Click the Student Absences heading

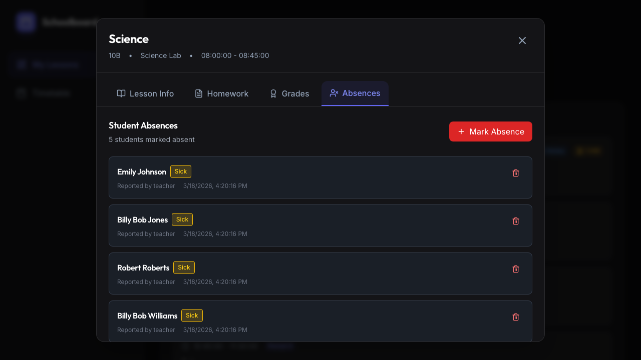click(143, 125)
